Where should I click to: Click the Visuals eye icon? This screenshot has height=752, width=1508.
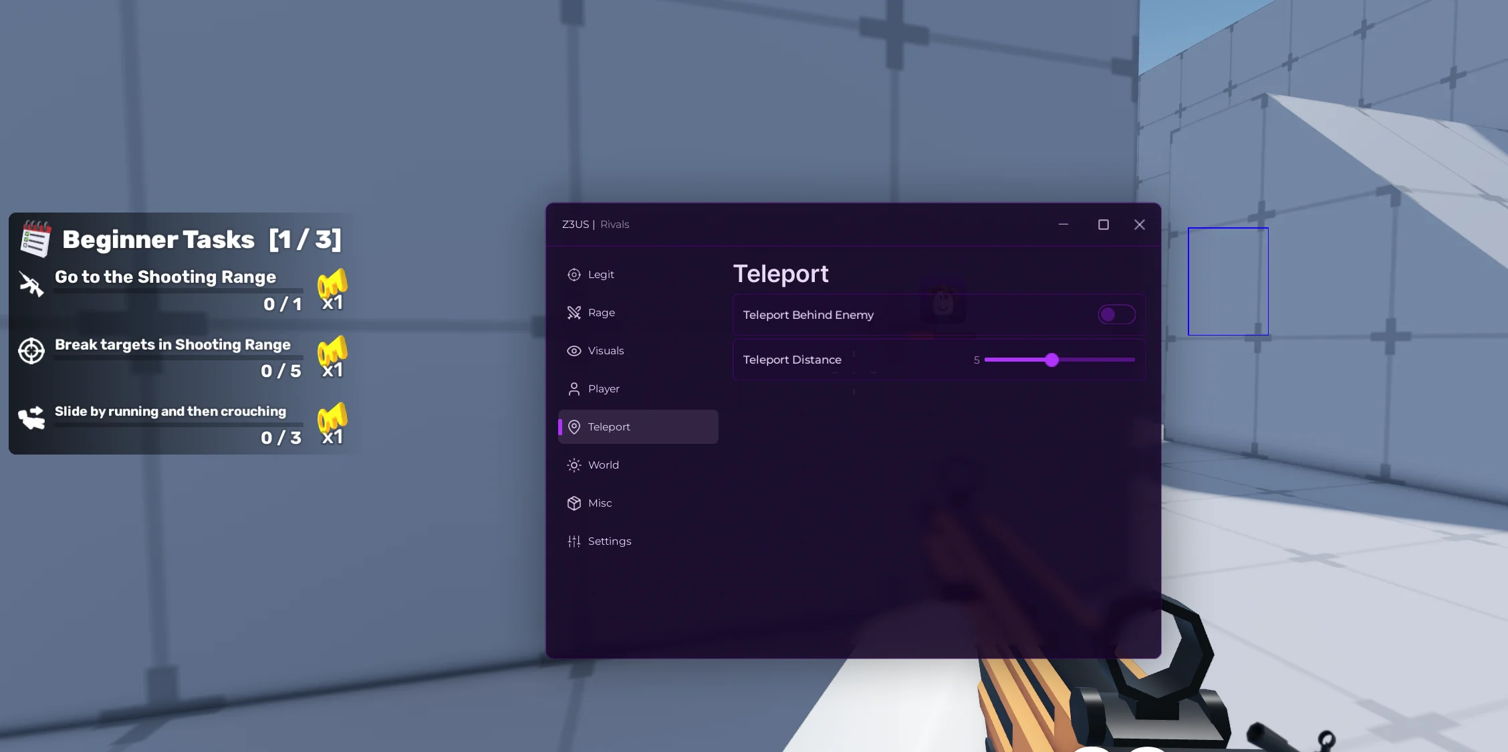[574, 351]
